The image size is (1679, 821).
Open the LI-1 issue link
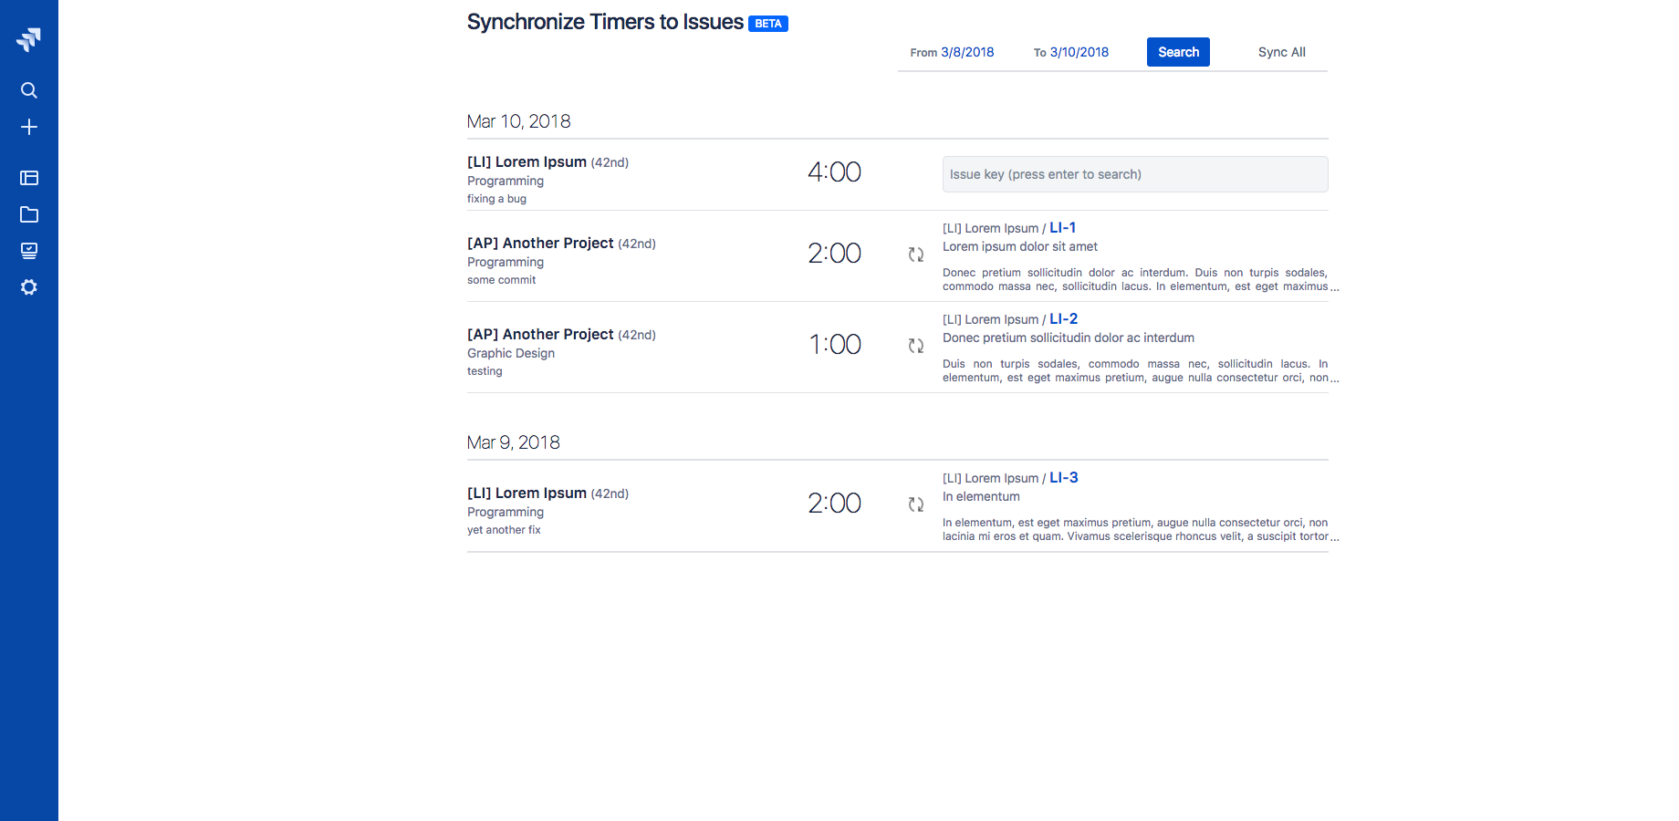(x=1063, y=228)
